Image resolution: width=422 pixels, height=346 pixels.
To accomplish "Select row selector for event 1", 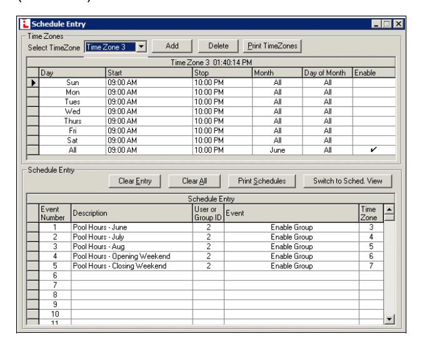I will tap(33, 227).
